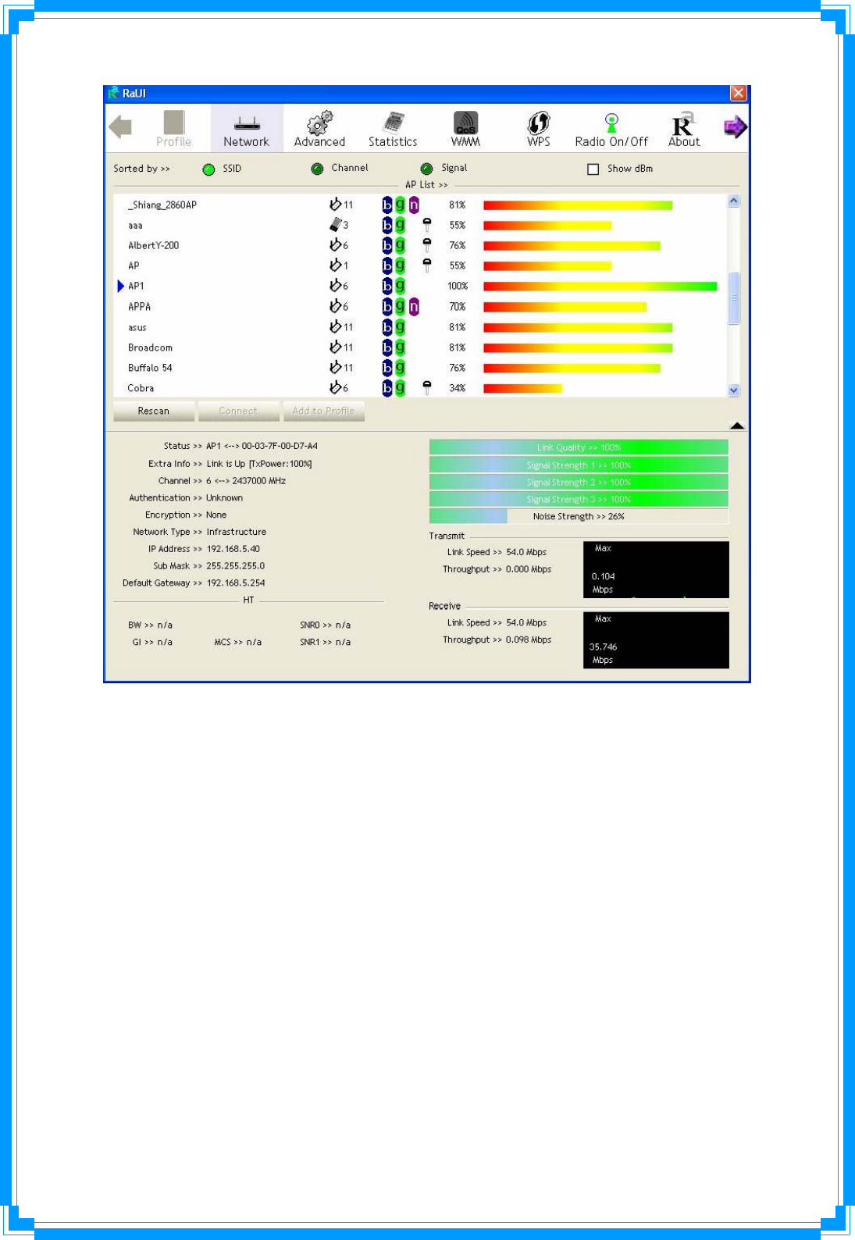Click the purple right arrow icon

(735, 126)
